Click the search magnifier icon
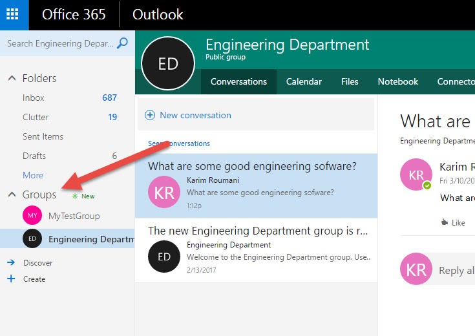475x336 pixels. click(122, 43)
